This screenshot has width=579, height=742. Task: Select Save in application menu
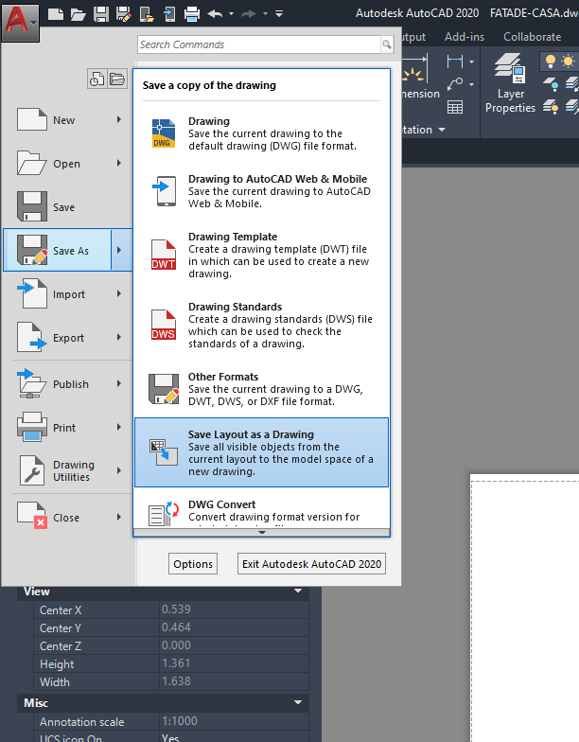[68, 207]
